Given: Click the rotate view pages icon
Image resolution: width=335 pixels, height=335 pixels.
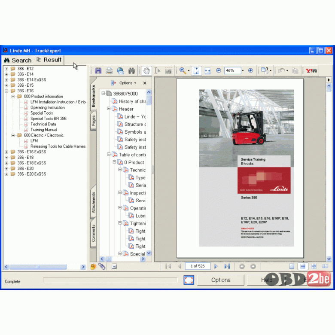Looking at the screenshot, I should (265, 70).
